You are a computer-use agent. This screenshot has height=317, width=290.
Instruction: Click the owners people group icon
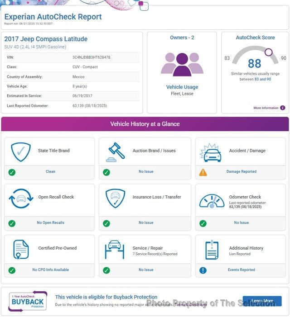tap(182, 64)
